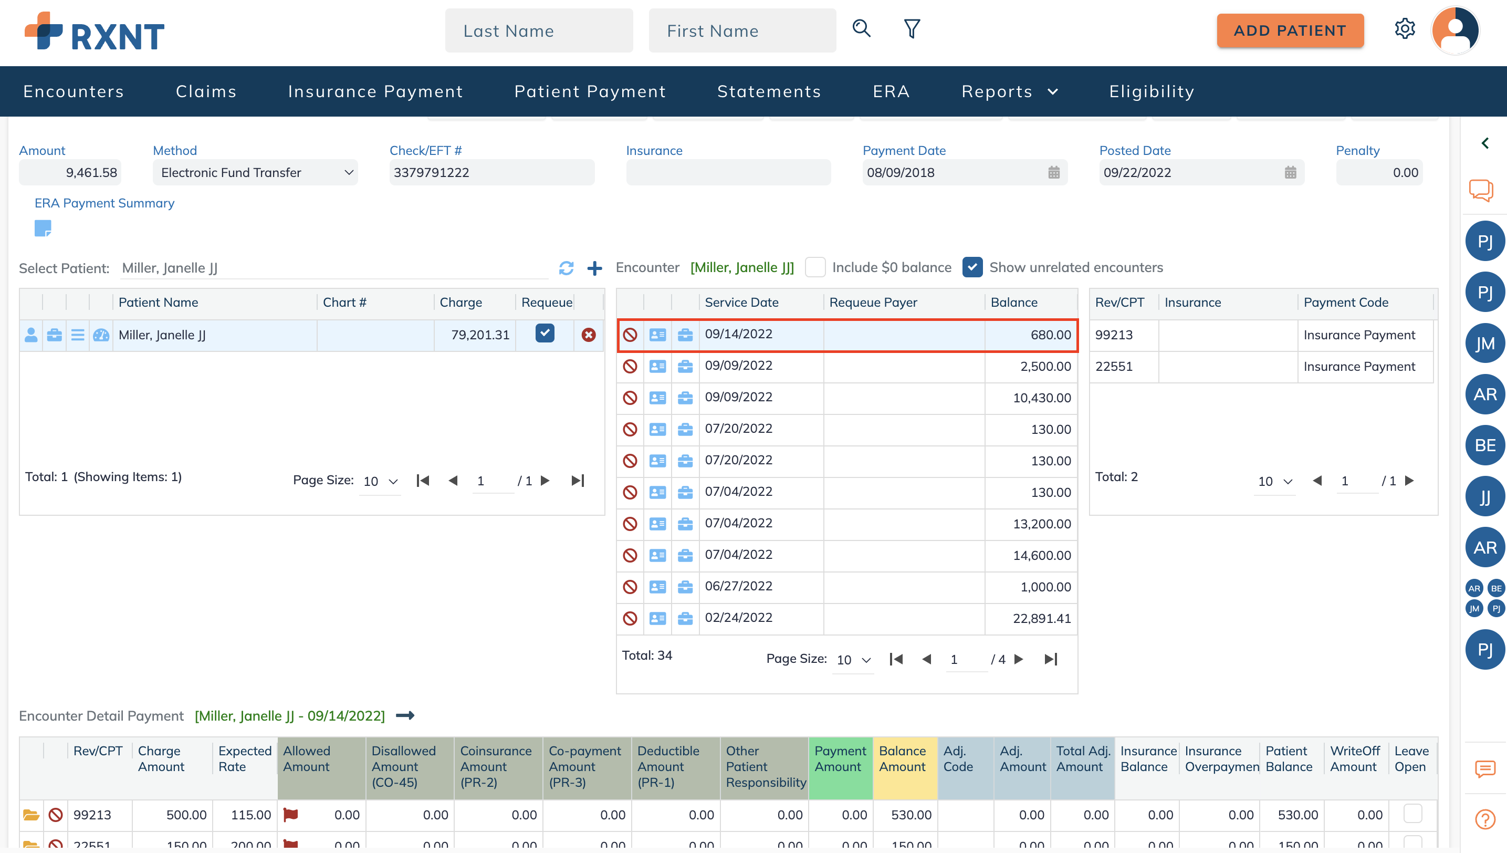
Task: Click the Check/EFT # field
Action: 492,172
